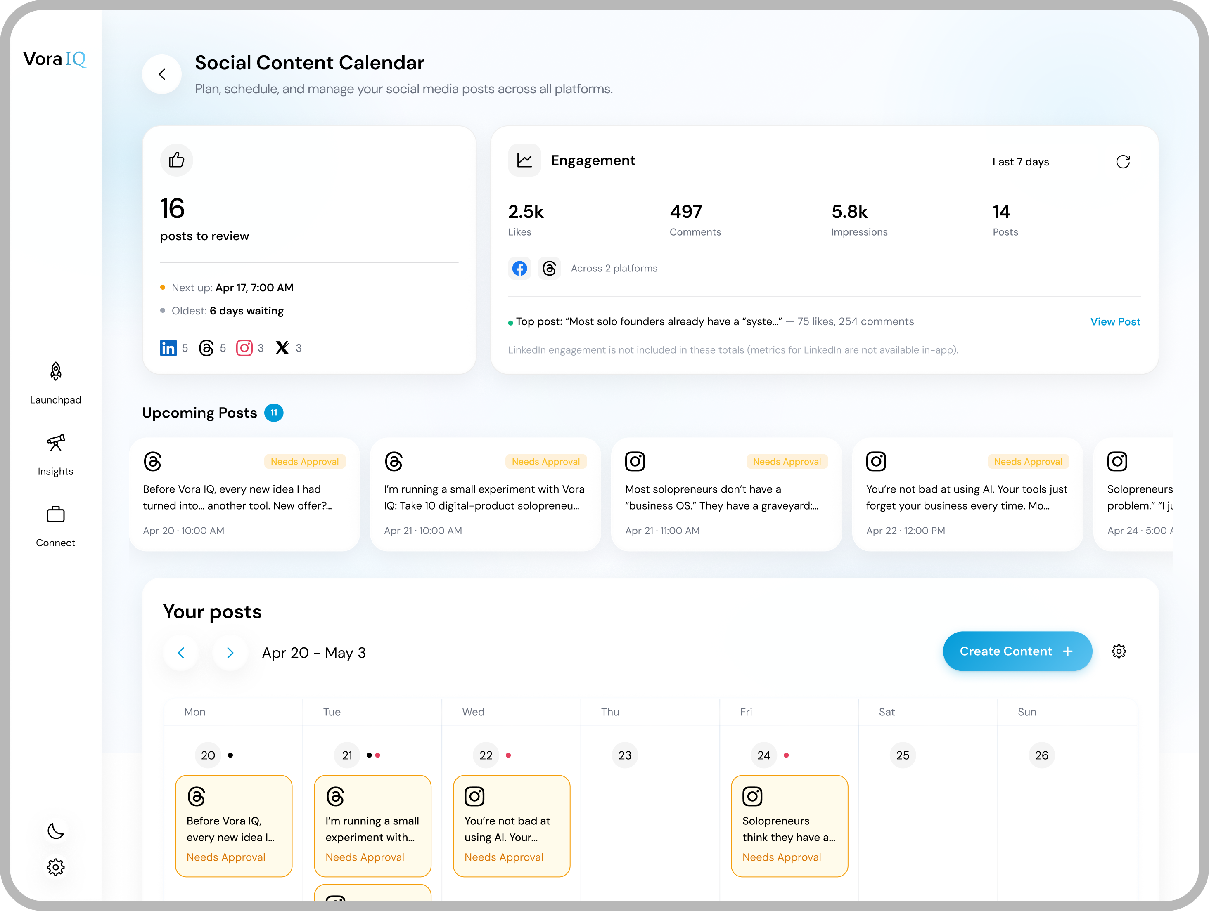This screenshot has width=1209, height=911.
Task: Open sidebar settings gear
Action: click(55, 867)
